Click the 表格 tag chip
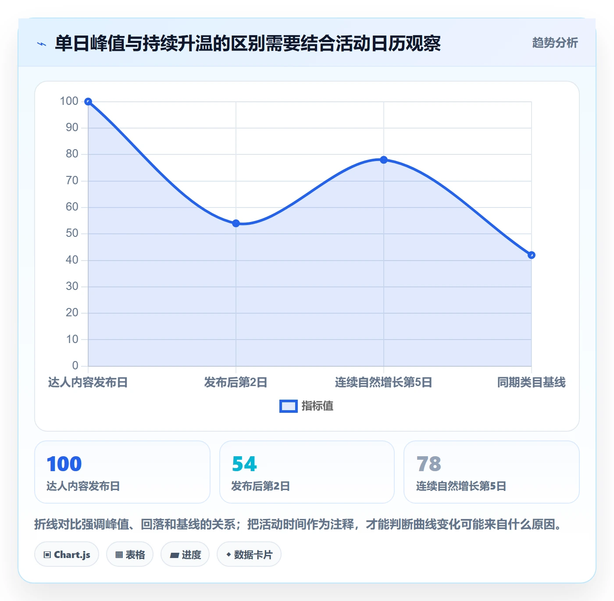 tap(130, 554)
